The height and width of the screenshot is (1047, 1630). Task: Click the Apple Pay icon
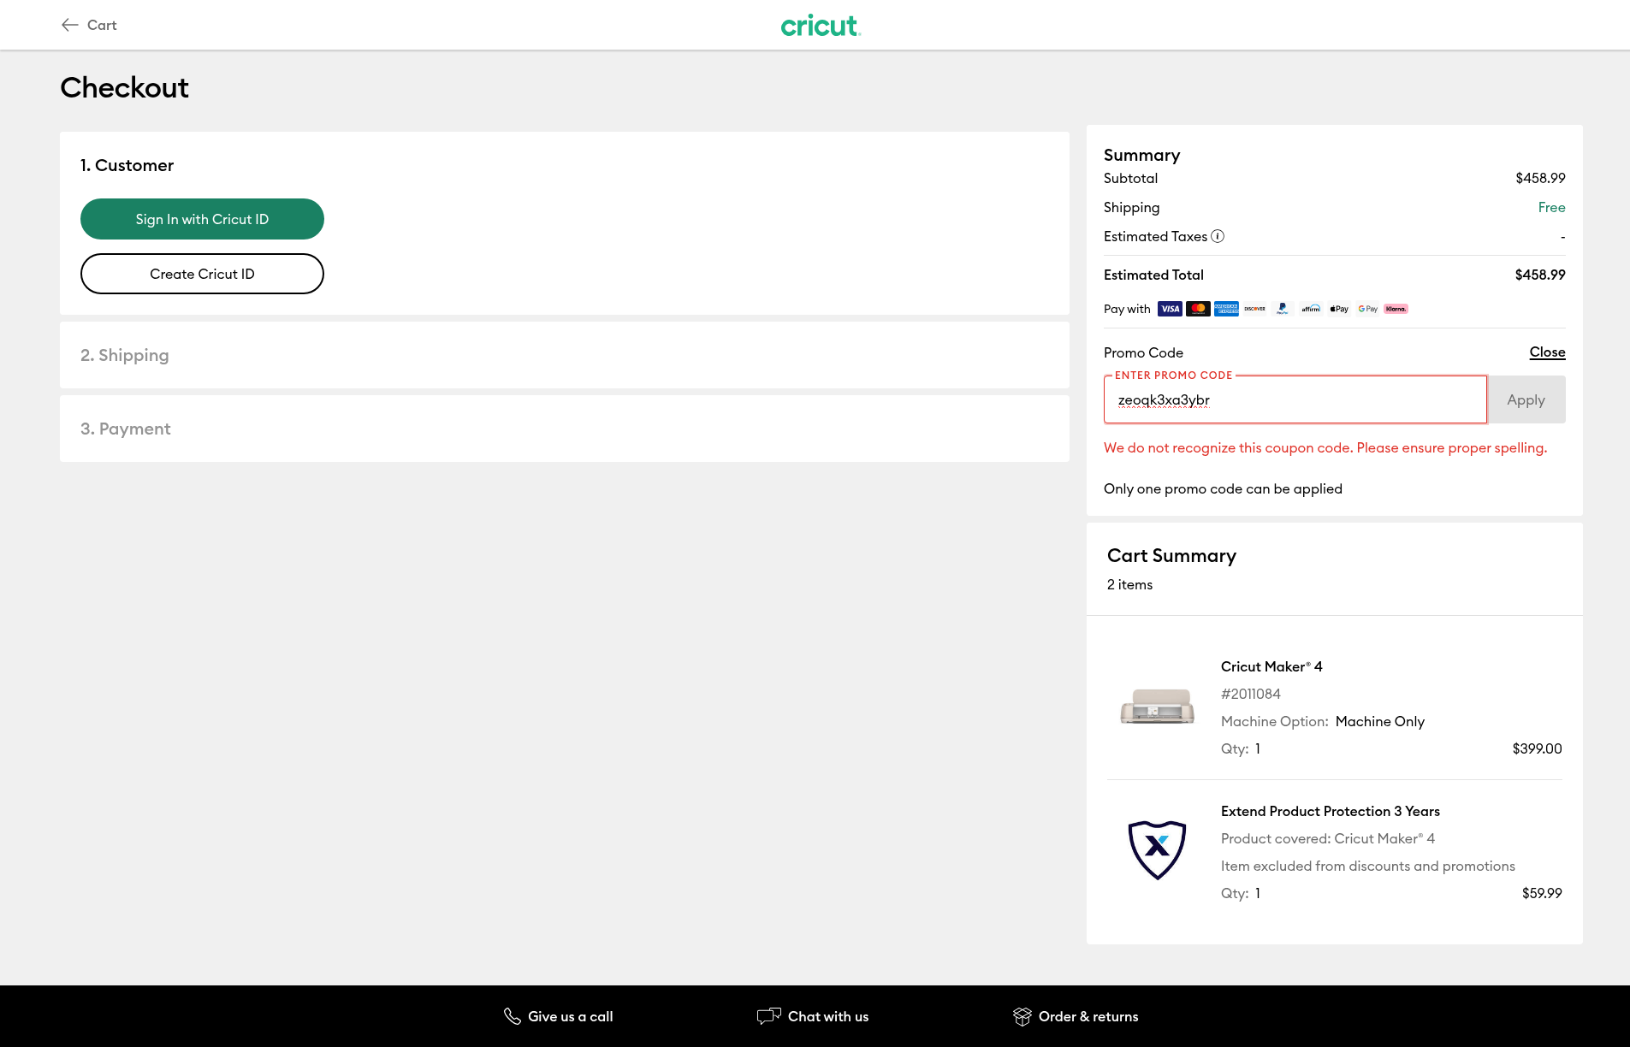[1339, 309]
